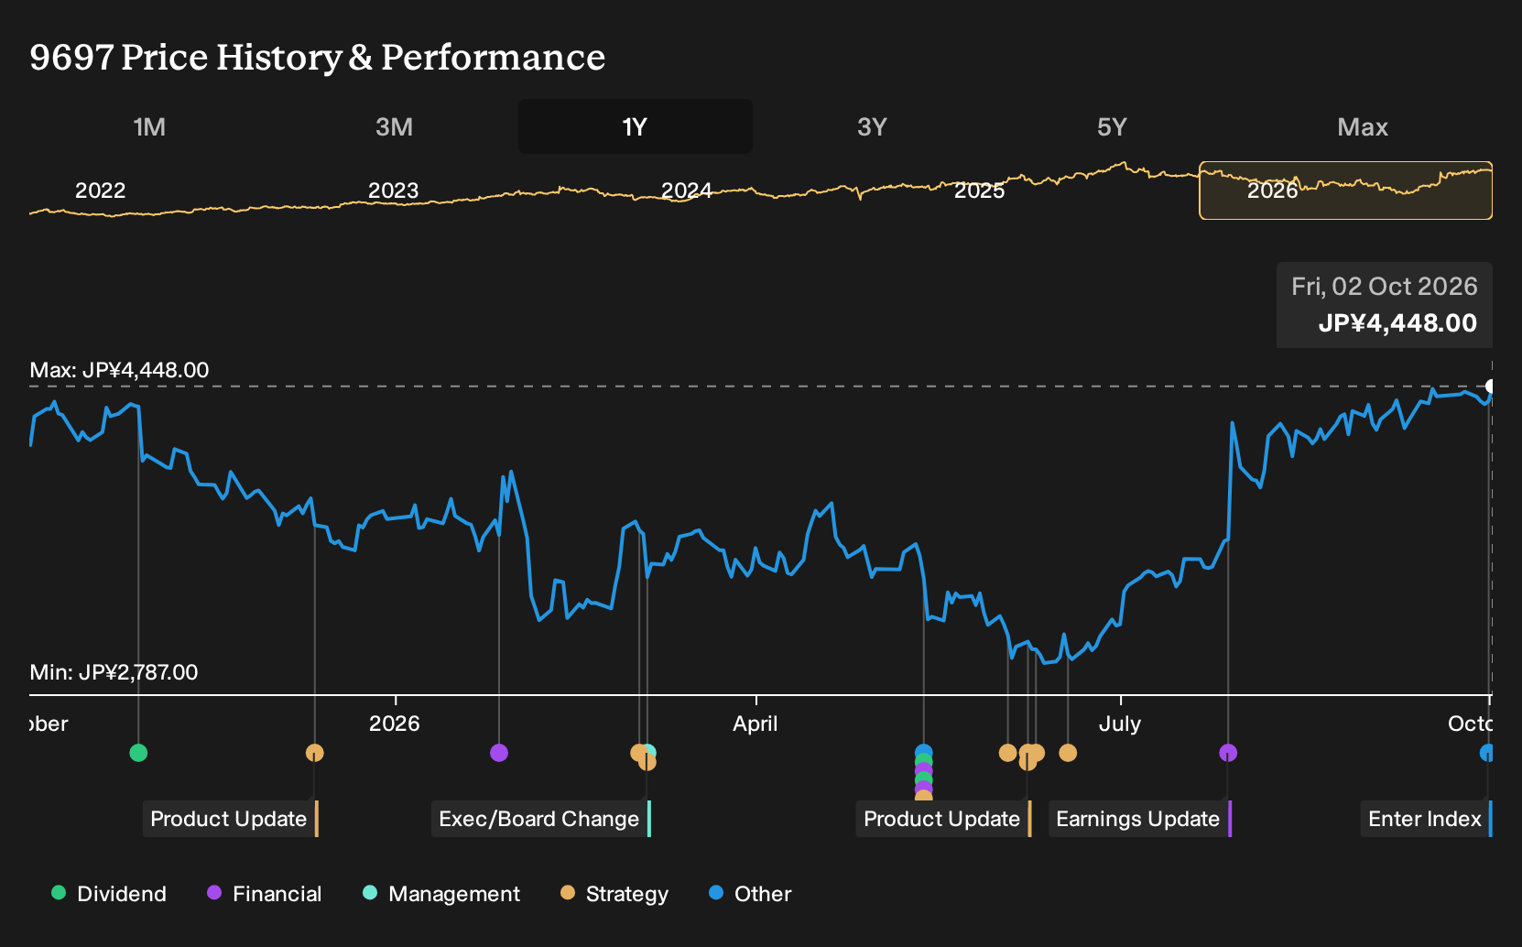1522x947 pixels.
Task: Click the 'Max: JP¥4,448.00' label
Action: point(119,370)
